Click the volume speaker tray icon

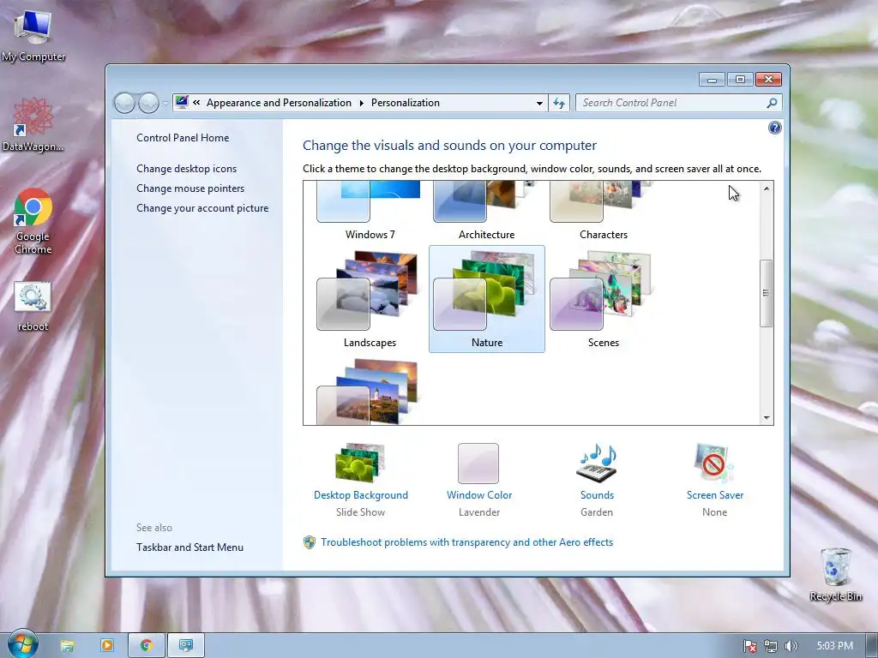pos(791,646)
